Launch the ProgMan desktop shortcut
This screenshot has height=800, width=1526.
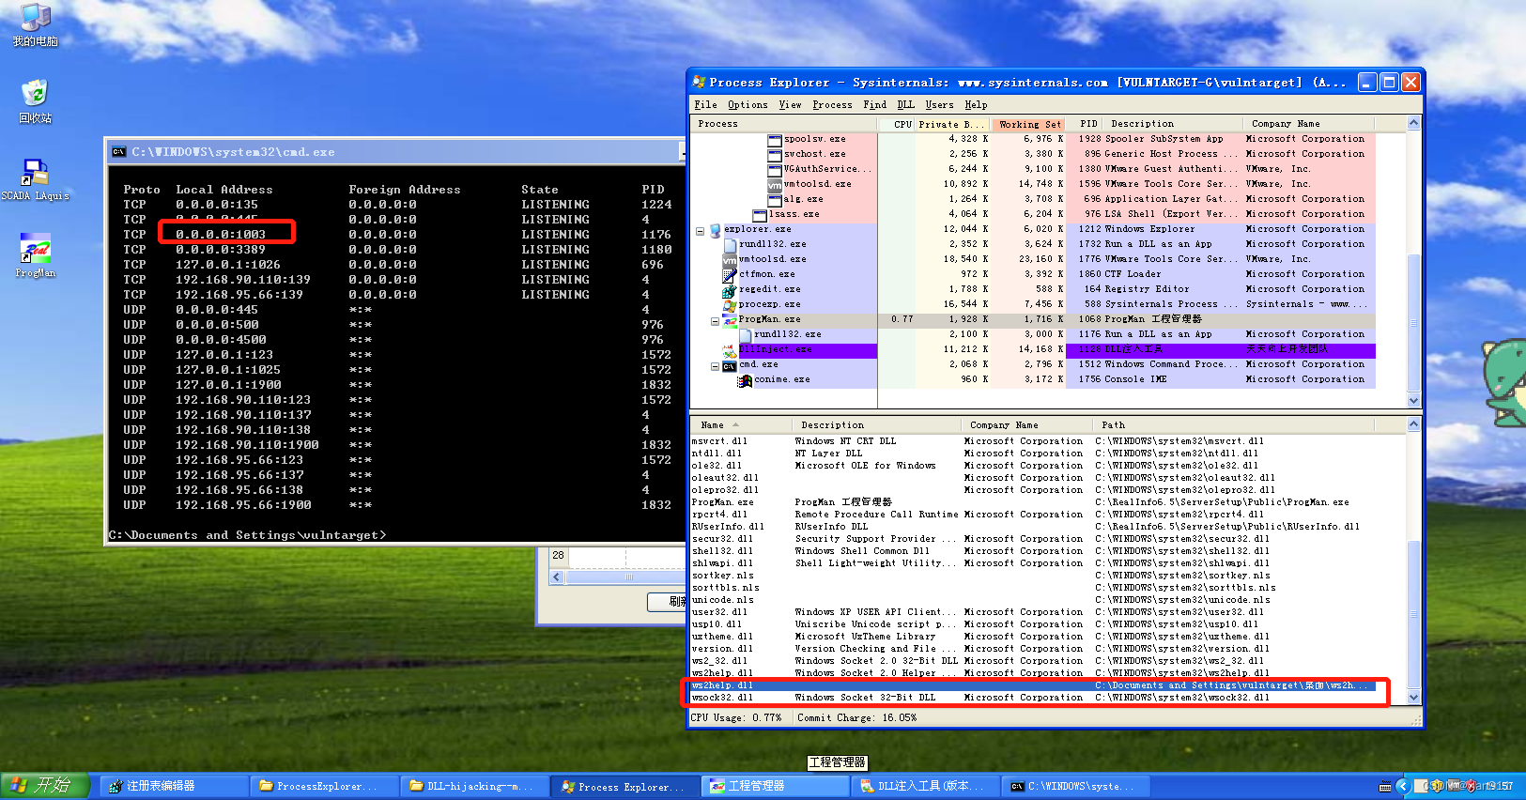[x=35, y=256]
